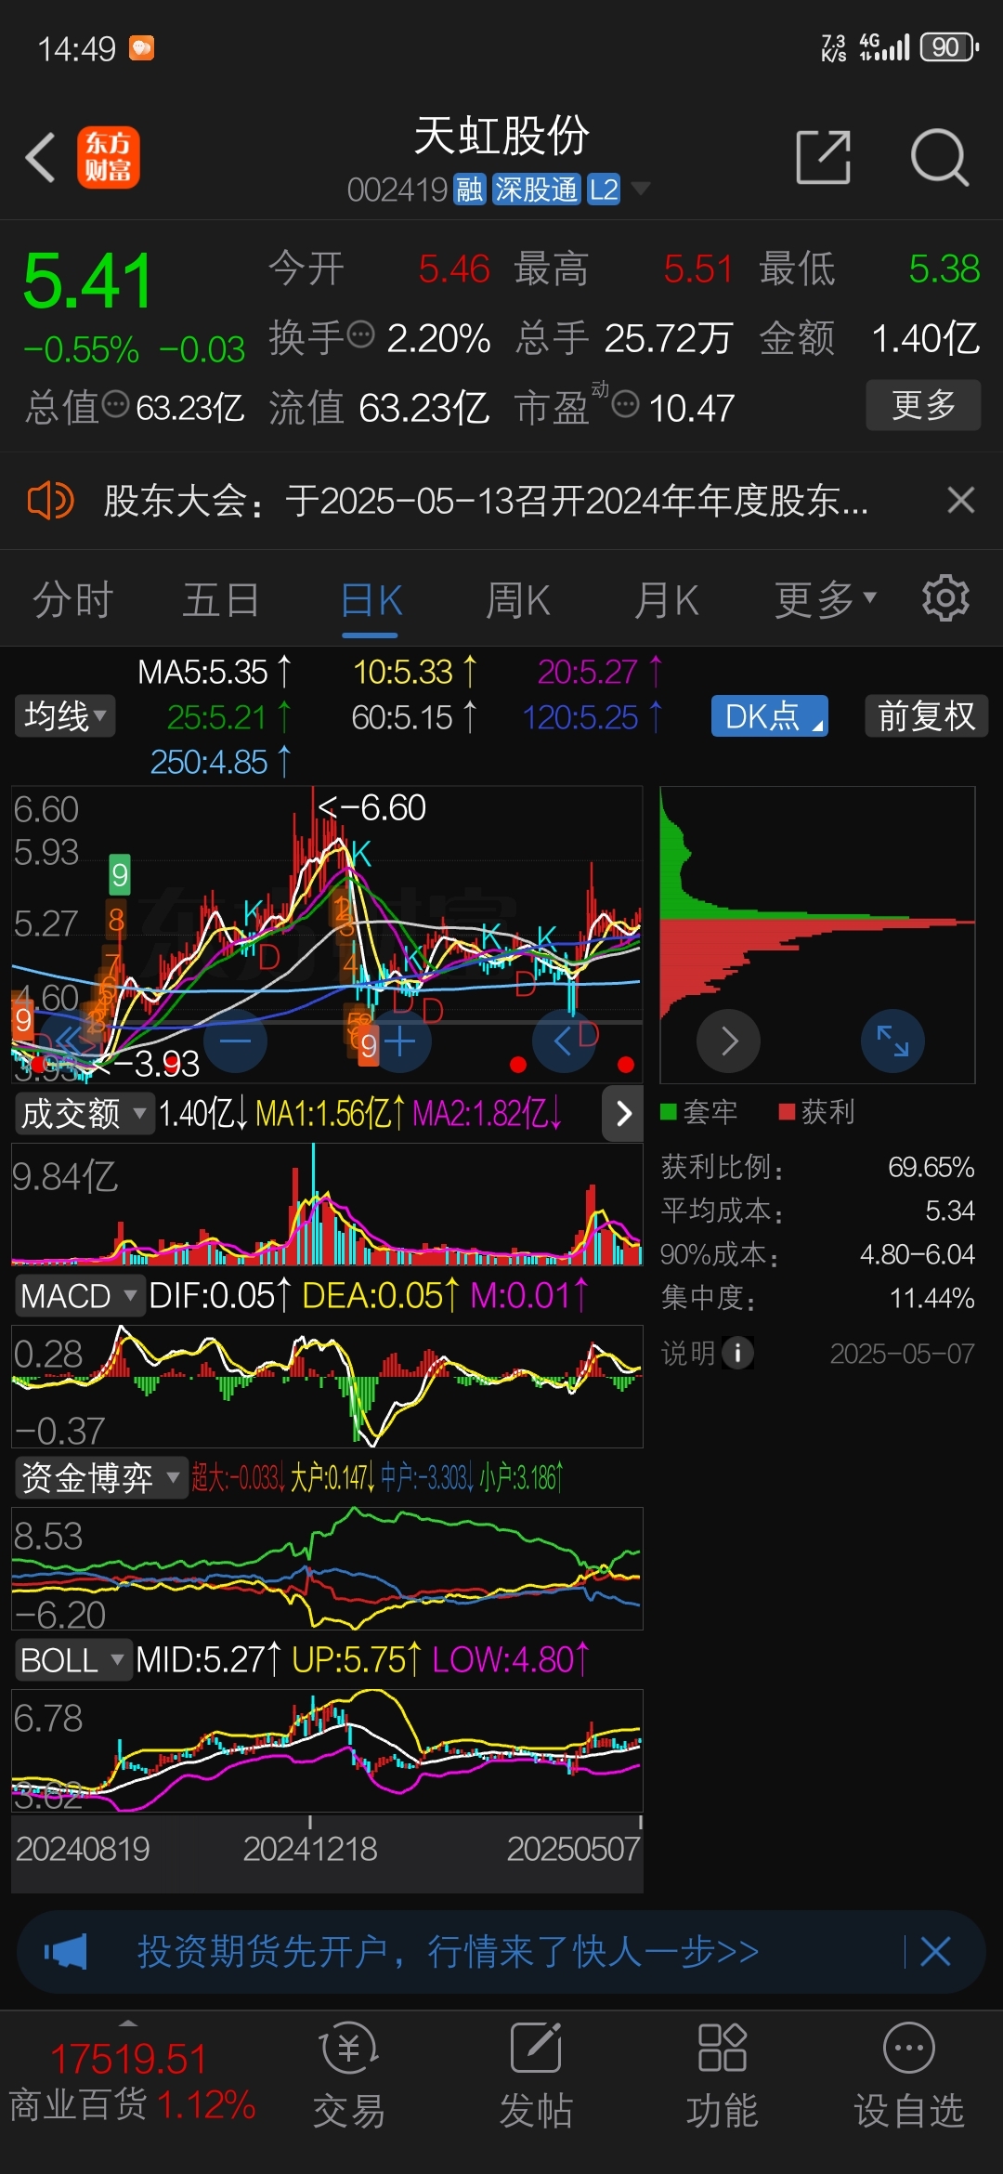This screenshot has width=1003, height=2174.
Task: Step chart back with left-arrow button
Action: coord(564,1041)
